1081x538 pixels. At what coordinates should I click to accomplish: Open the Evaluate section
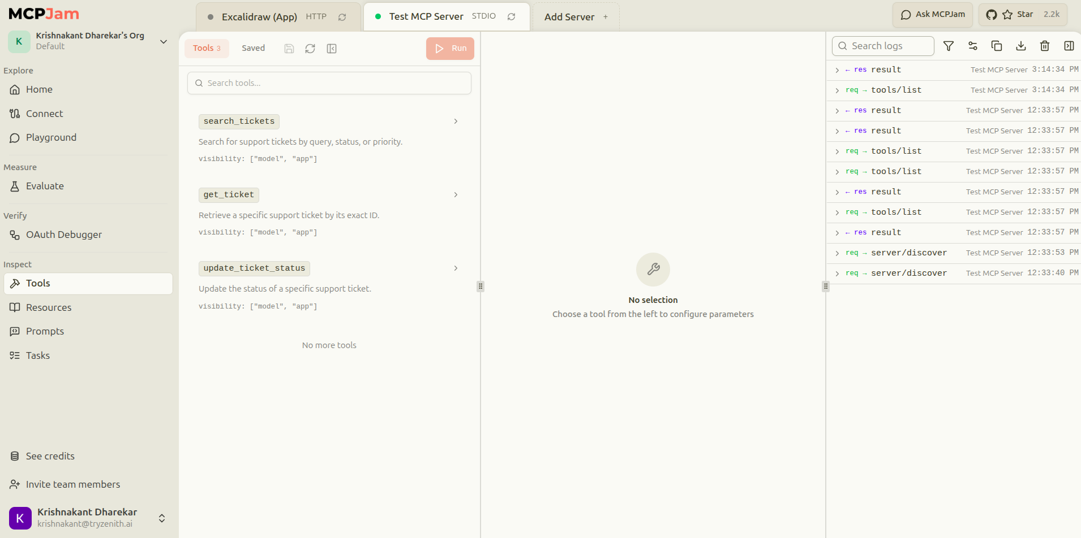click(x=88, y=186)
